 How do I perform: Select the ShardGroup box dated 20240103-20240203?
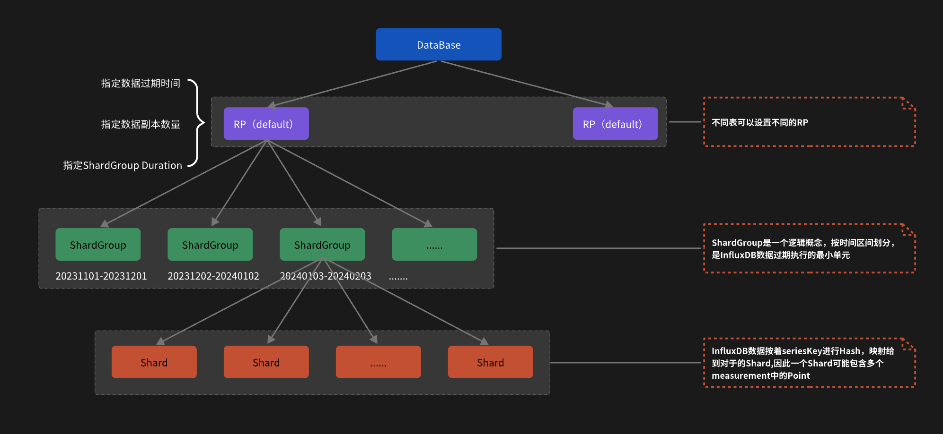(x=322, y=245)
